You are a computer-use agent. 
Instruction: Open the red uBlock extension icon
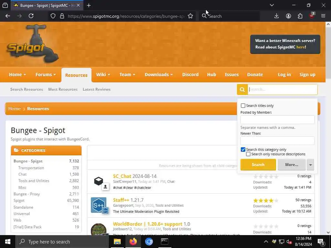pos(312,16)
